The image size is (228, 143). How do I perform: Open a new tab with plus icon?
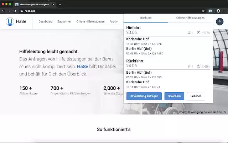click(x=60, y=5)
